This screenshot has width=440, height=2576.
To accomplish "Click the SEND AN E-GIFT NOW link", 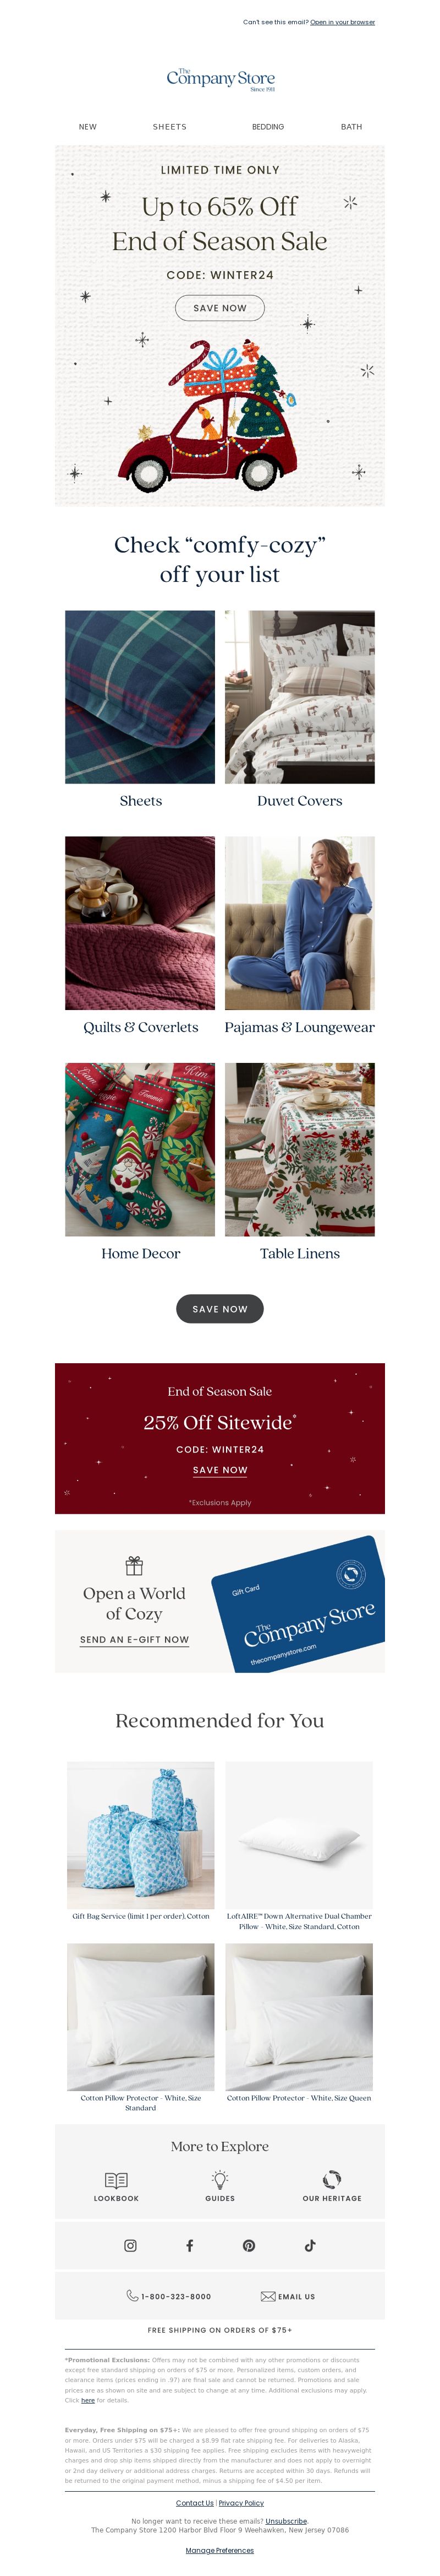I will 135,1640.
